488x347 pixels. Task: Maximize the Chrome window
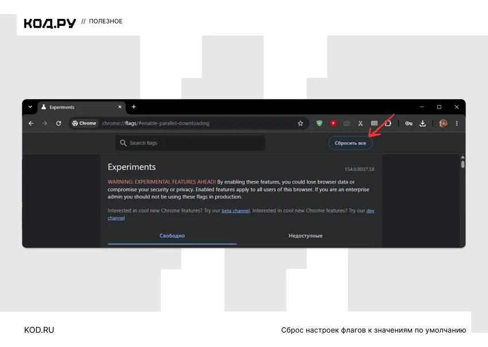pyautogui.click(x=439, y=107)
